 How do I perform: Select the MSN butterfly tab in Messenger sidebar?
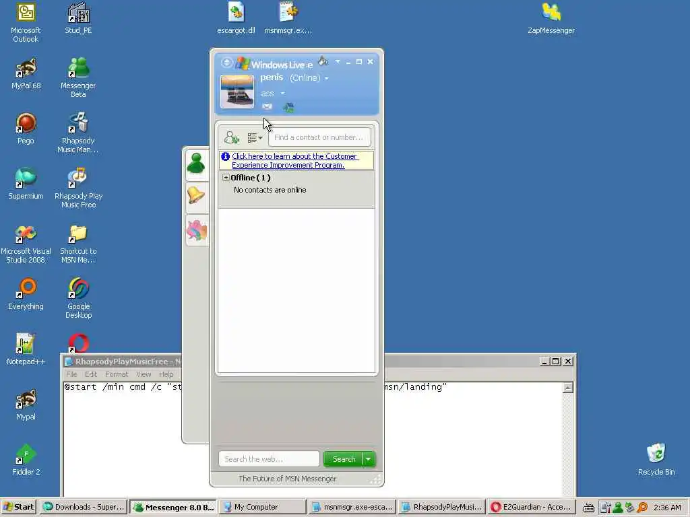(x=196, y=230)
